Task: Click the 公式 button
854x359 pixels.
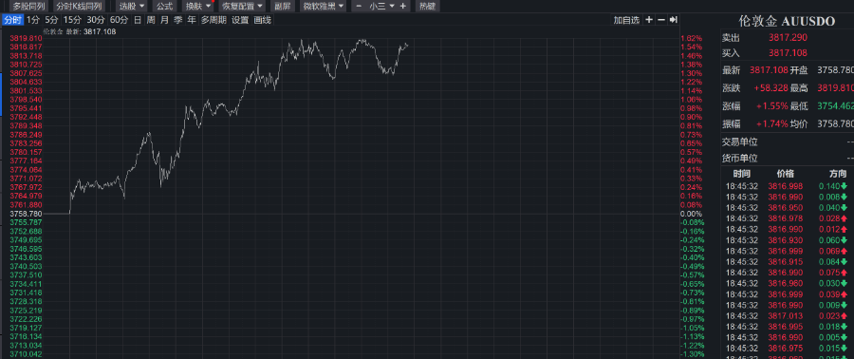Action: (164, 6)
